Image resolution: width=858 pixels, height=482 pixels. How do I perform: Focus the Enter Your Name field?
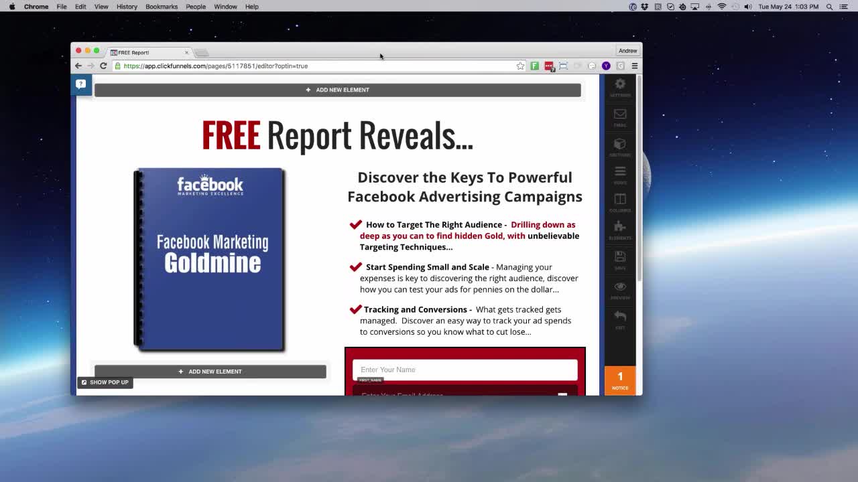pos(465,370)
